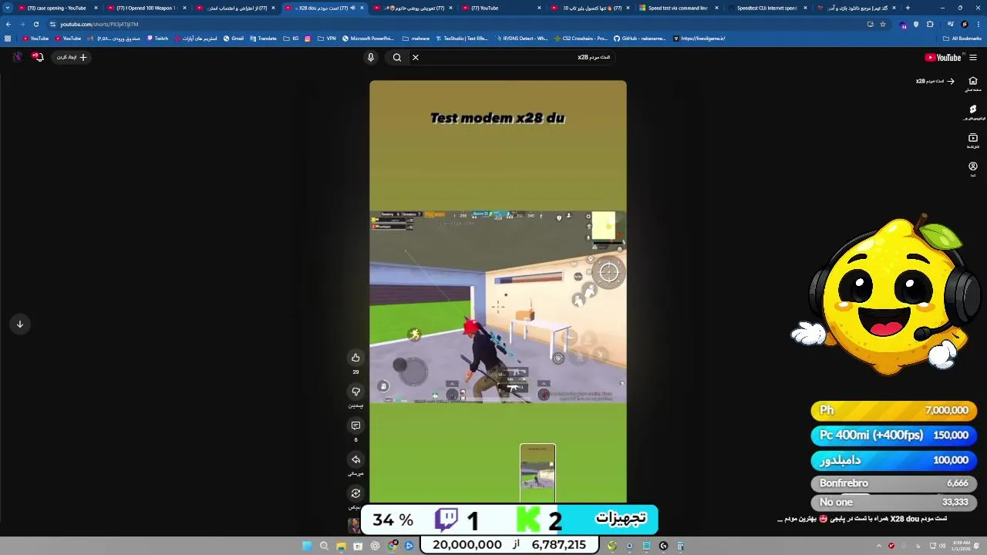The height and width of the screenshot is (555, 987).
Task: Open Chrome from the taskbar
Action: pos(392,546)
